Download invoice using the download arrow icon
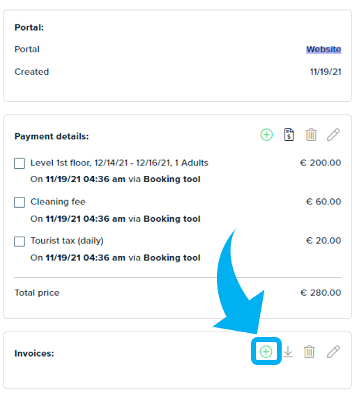This screenshot has height=402, width=357. coord(288,352)
